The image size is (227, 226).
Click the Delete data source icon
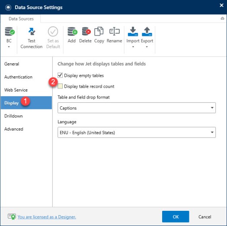86,32
